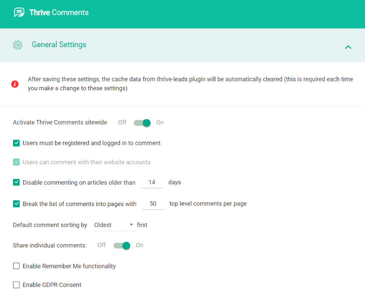365x296 pixels.
Task: Uncheck Disable commenting on older articles
Action: pyautogui.click(x=16, y=182)
